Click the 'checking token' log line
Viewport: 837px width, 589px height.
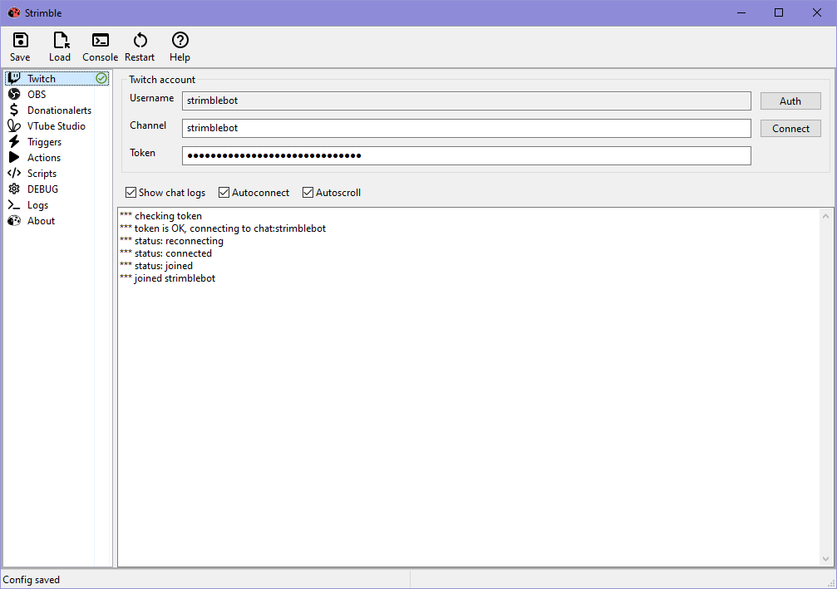[160, 216]
